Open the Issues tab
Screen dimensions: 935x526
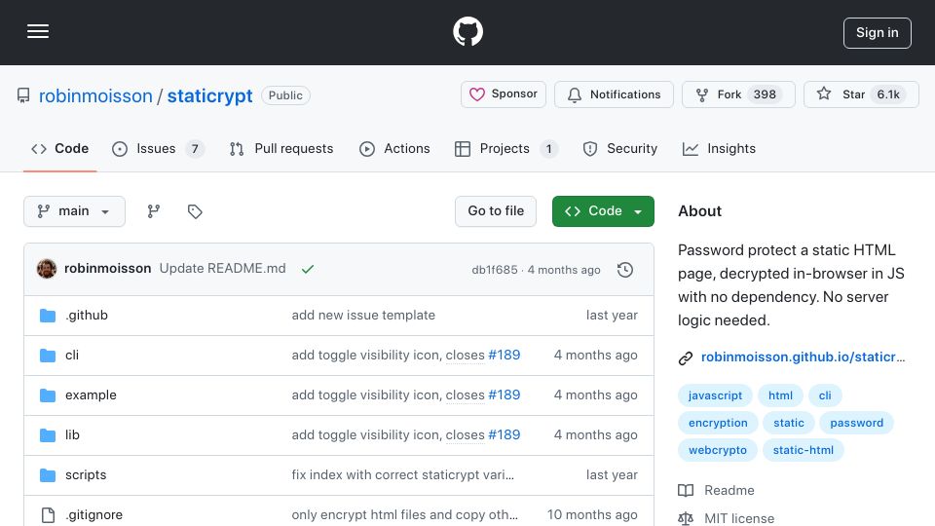click(158, 148)
